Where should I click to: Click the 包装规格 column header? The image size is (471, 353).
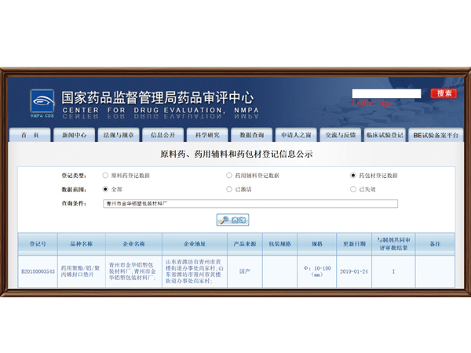(x=280, y=244)
